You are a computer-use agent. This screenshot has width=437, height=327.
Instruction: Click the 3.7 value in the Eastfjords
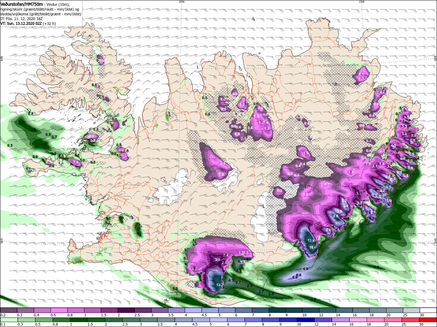click(403, 121)
